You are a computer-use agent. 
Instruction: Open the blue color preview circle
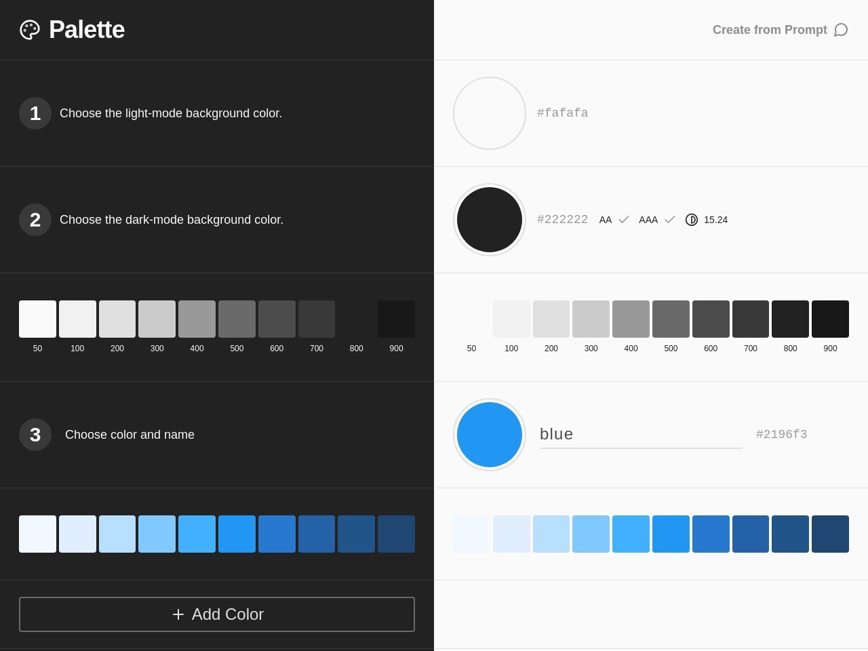tap(489, 435)
